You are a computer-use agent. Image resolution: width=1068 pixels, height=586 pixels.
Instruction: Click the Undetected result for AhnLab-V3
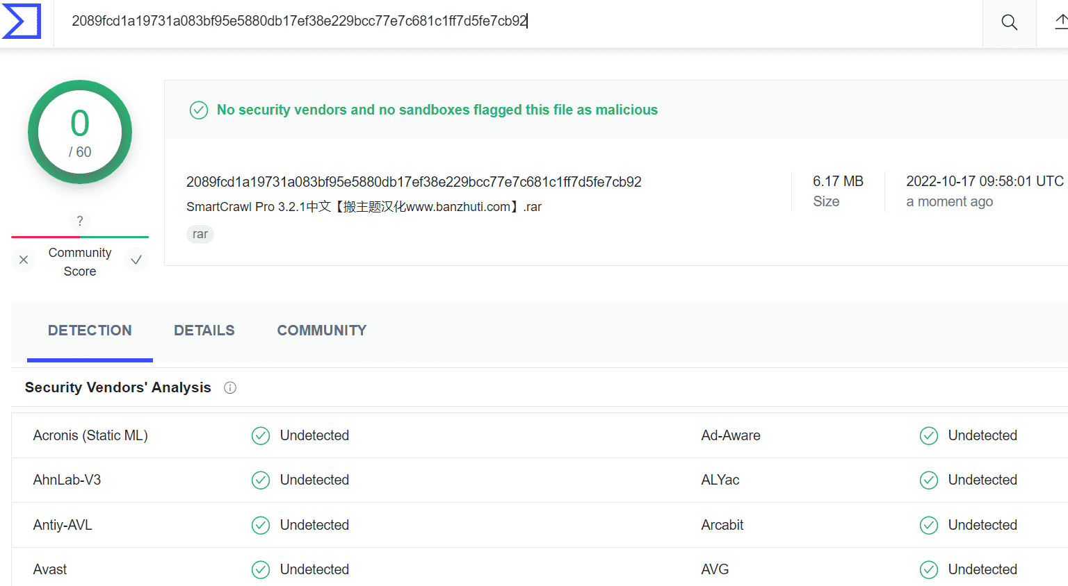tap(314, 480)
